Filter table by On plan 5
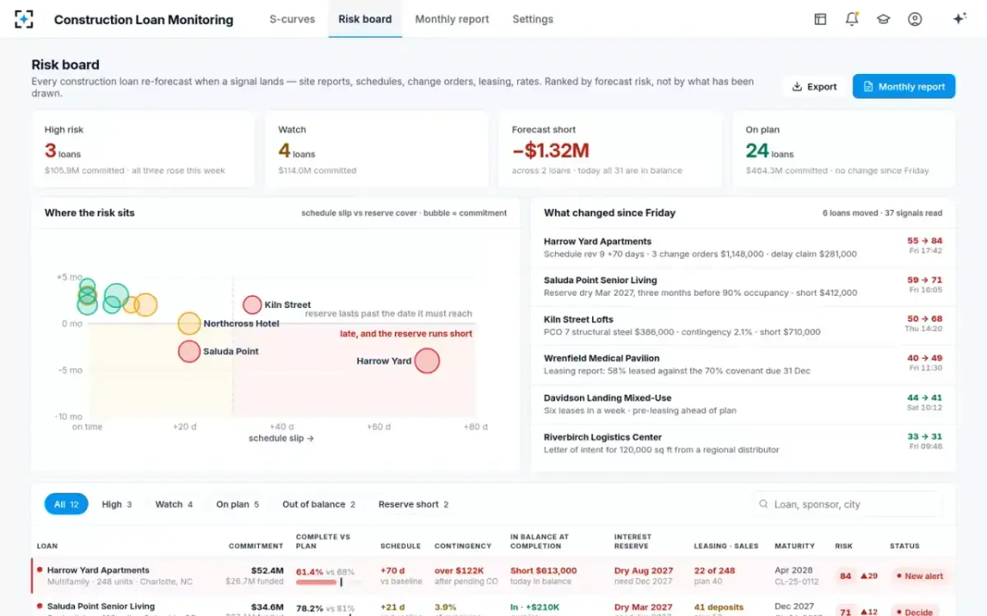The image size is (987, 616). pyautogui.click(x=238, y=504)
